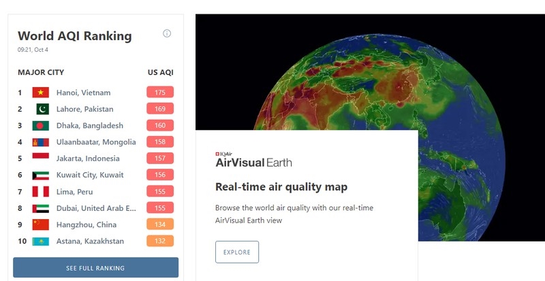The height and width of the screenshot is (281, 545).
Task: Click the Pakistan flag icon
Action: (x=43, y=109)
